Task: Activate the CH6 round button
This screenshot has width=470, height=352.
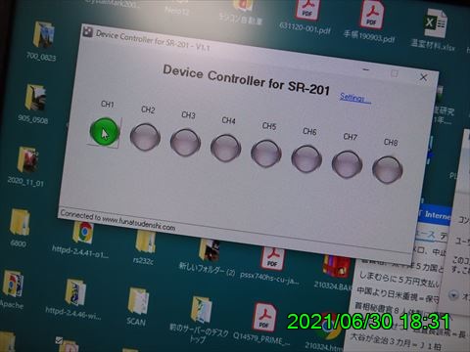Action: [306, 159]
